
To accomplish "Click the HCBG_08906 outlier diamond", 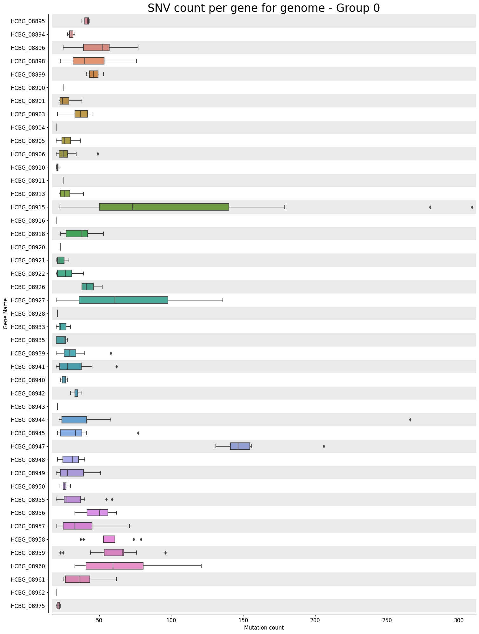I will 98,154.
